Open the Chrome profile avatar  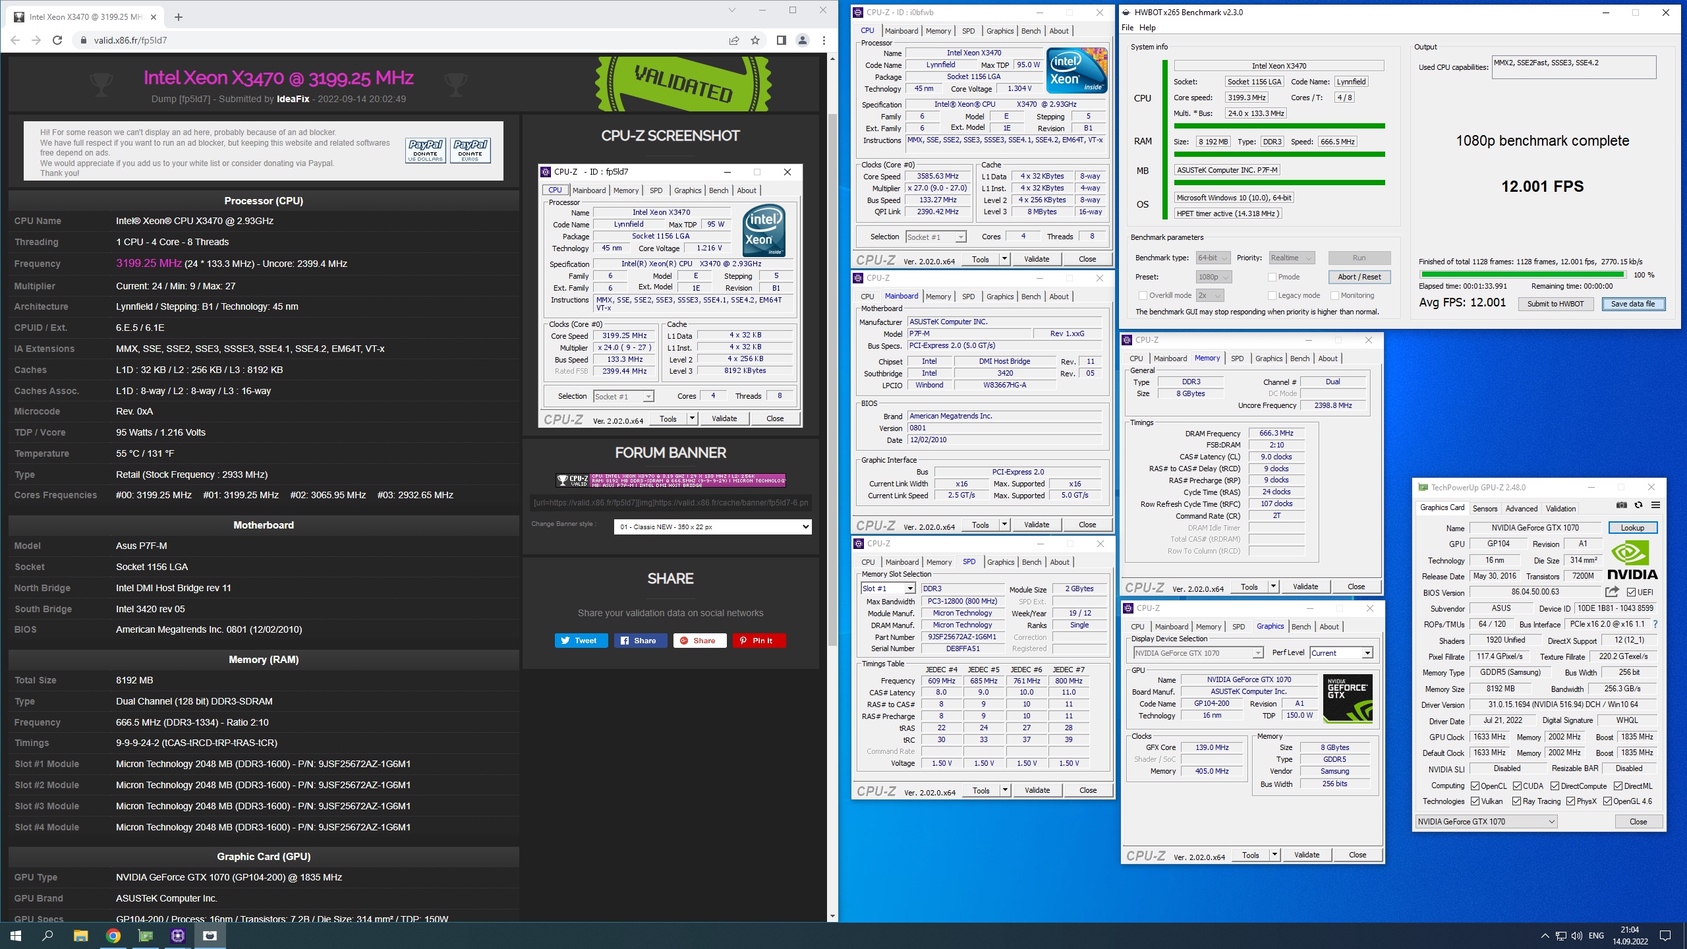point(802,40)
